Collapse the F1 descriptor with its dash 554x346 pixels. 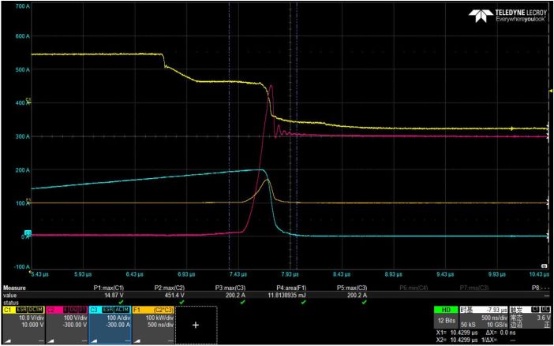171,340
